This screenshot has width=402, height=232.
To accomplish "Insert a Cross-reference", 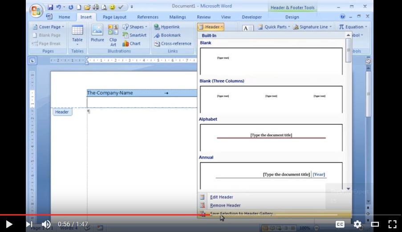I will click(173, 44).
